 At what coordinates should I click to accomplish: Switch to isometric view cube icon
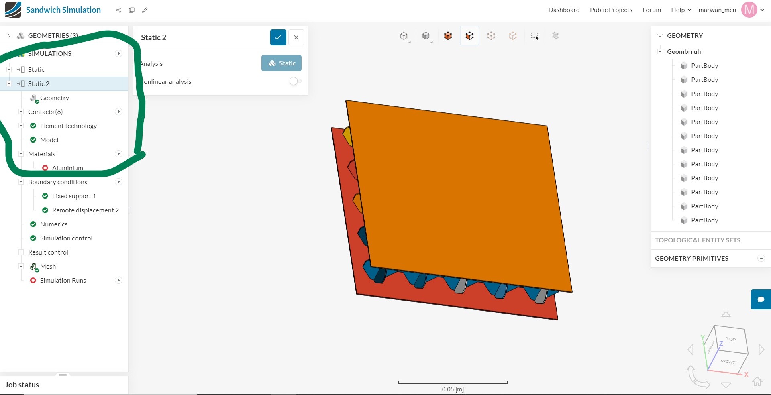tap(404, 36)
